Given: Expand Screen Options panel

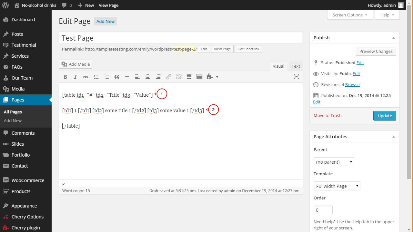Looking at the screenshot, I should pyautogui.click(x=350, y=15).
